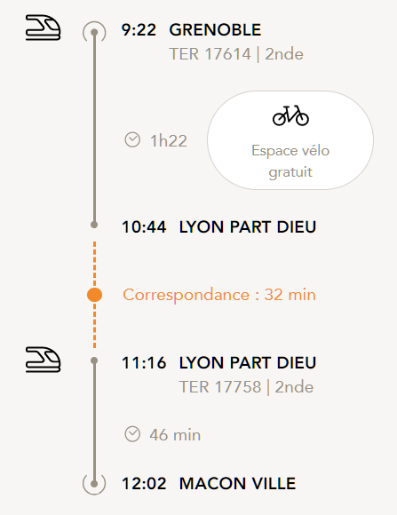Select the TER 17614 train label

(x=210, y=54)
